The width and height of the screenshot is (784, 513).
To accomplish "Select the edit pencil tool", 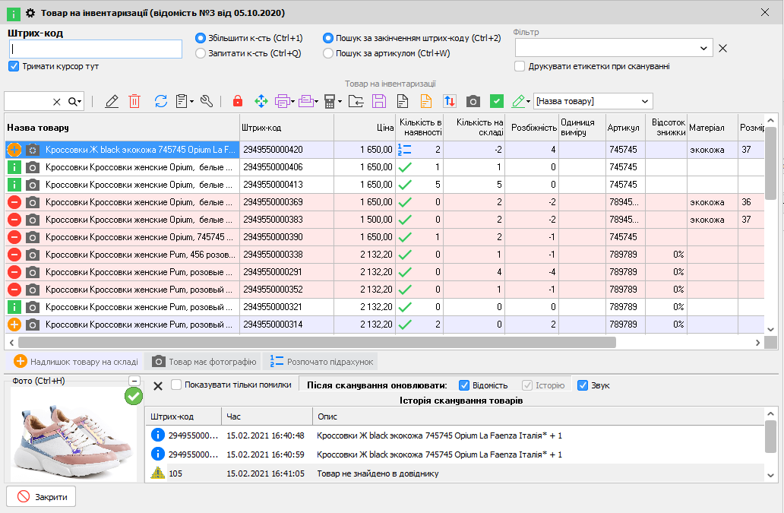I will point(112,100).
